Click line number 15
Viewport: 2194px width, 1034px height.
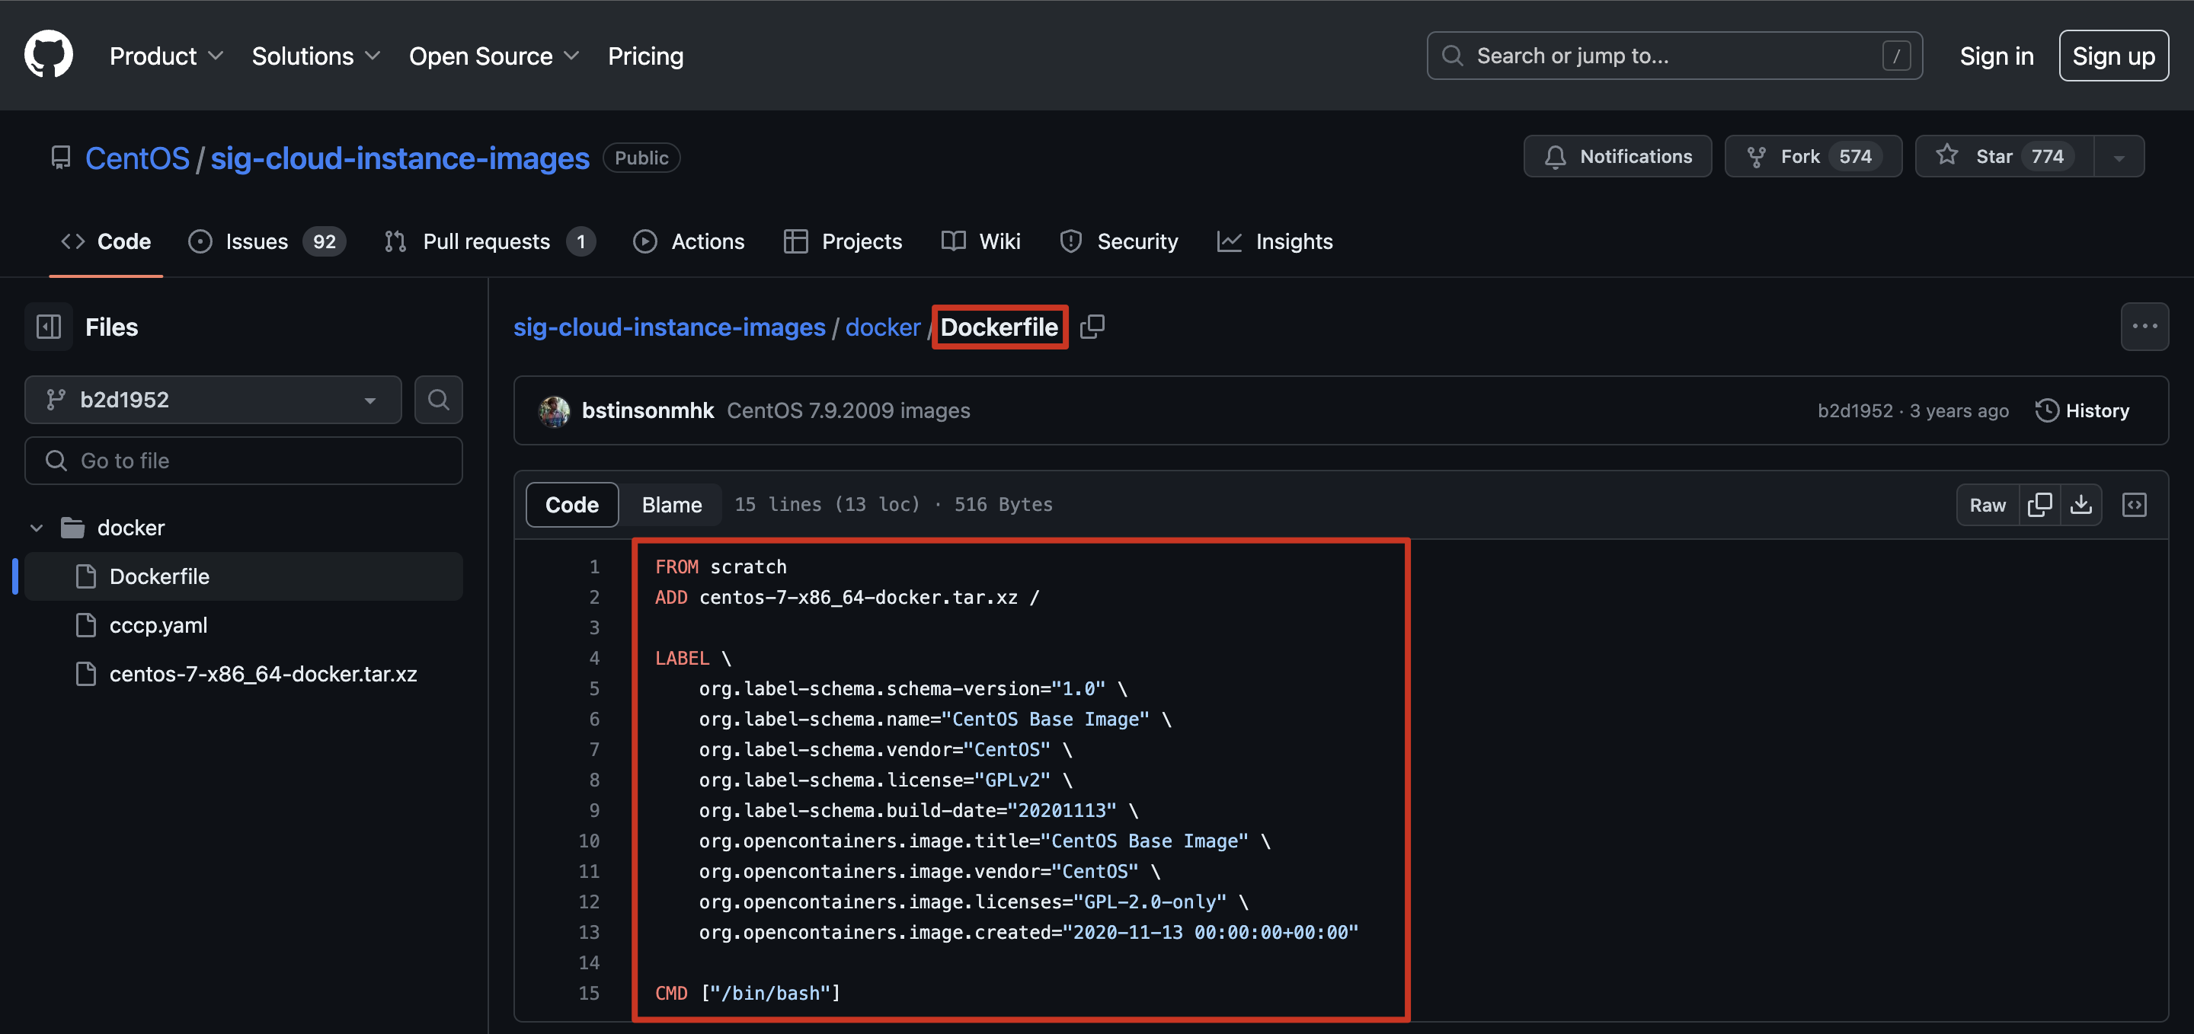pos(589,993)
